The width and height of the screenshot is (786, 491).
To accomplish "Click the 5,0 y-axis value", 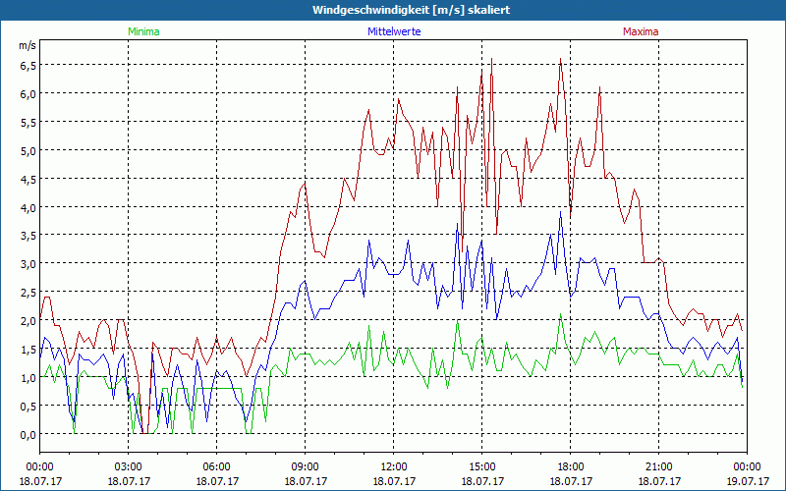I will [28, 150].
